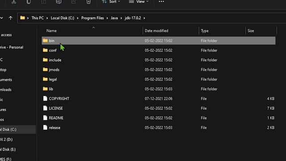This screenshot has width=286, height=161.
Task: Click the jmods folder icon
Action: (45, 69)
